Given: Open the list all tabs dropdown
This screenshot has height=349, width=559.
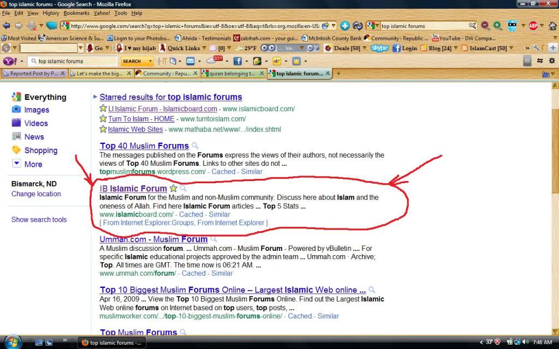Looking at the screenshot, I should click(x=548, y=74).
